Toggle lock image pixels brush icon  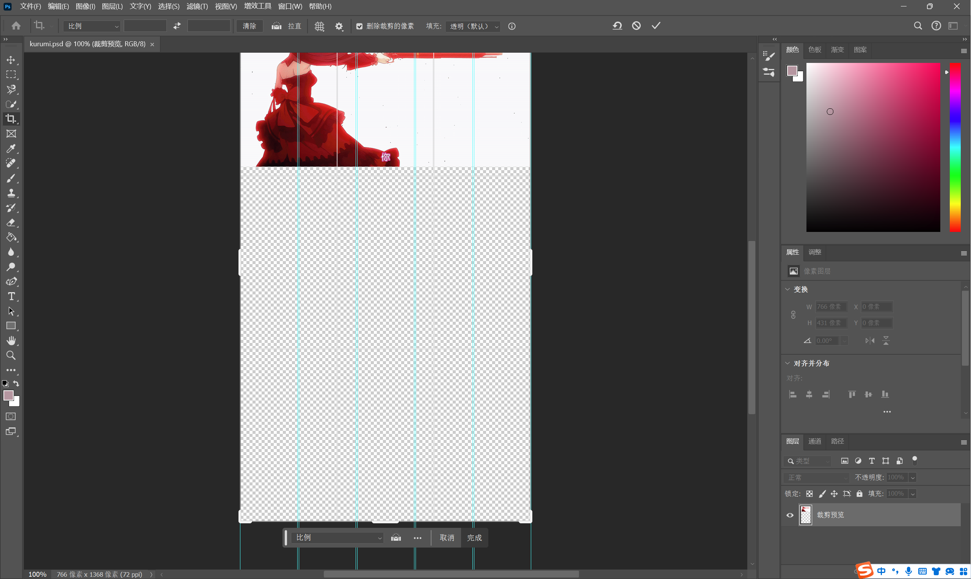coord(822,494)
